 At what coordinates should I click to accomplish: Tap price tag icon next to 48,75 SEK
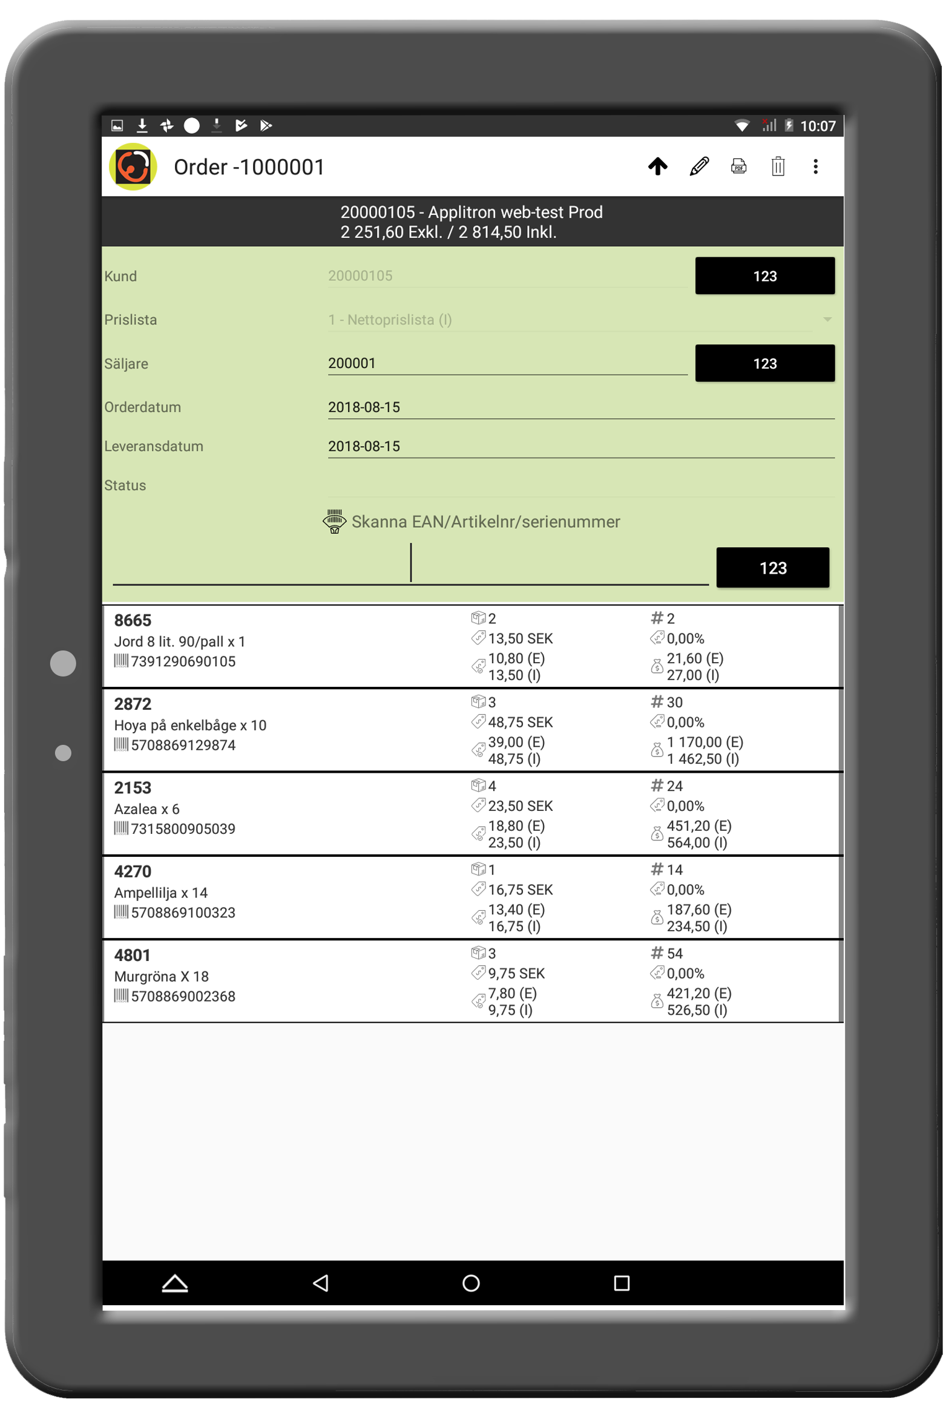pos(478,721)
